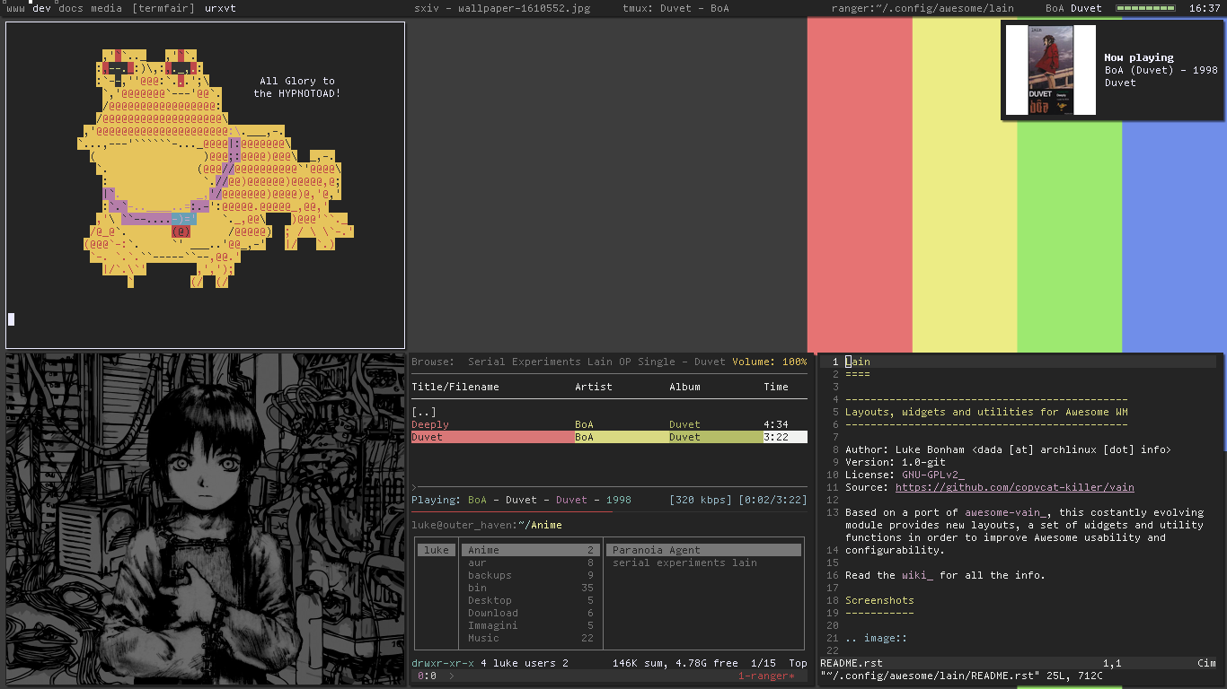Click the red stripe in the sxiv image
1227x689 pixels.
tap(860, 184)
